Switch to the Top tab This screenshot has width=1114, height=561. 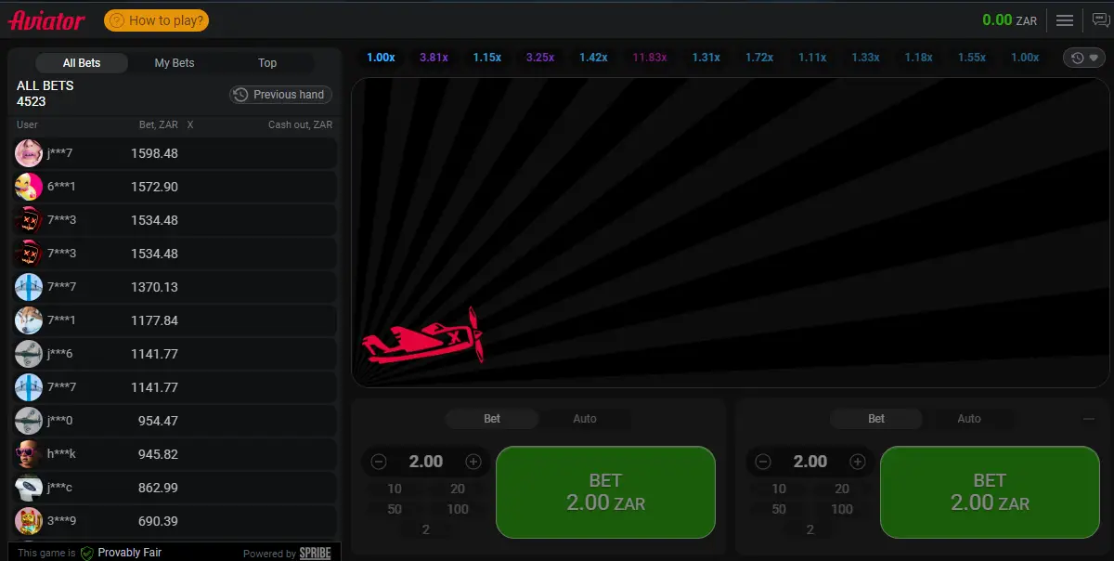pyautogui.click(x=267, y=63)
